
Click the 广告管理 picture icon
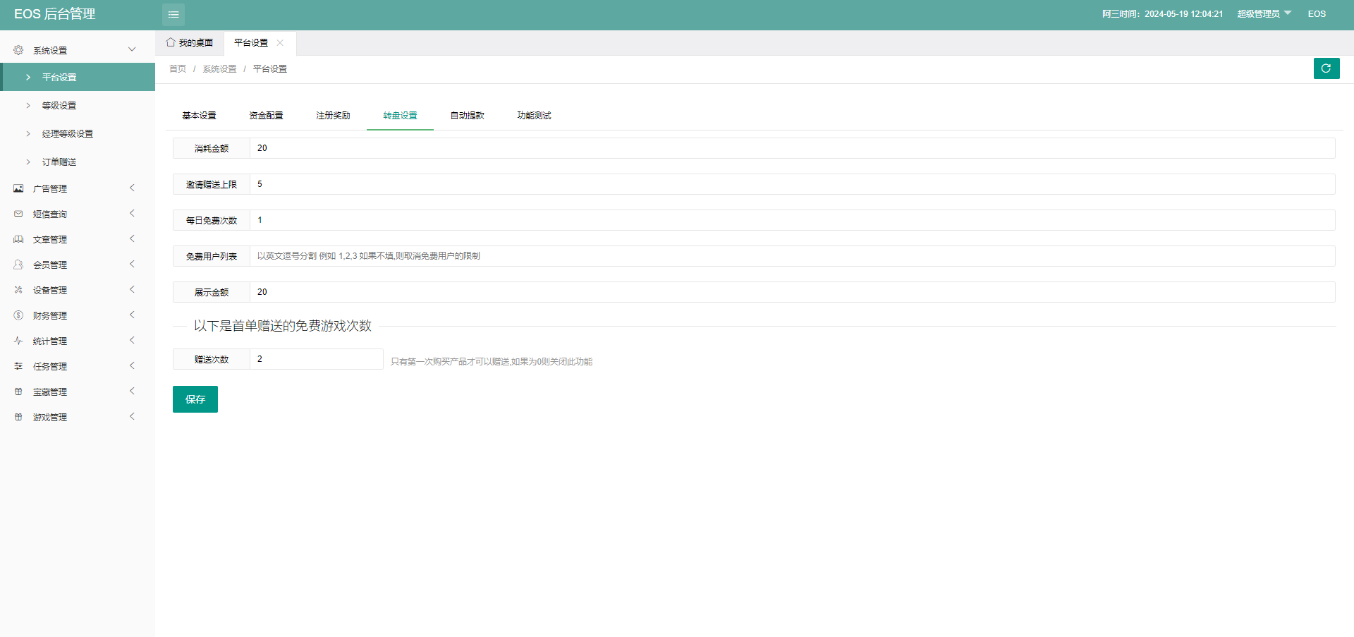click(18, 188)
